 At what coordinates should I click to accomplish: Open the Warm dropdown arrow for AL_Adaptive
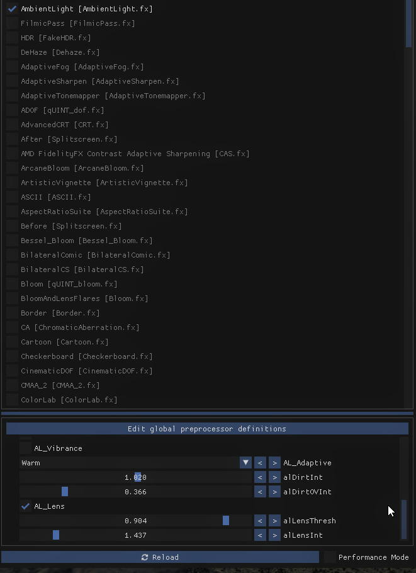pos(245,463)
